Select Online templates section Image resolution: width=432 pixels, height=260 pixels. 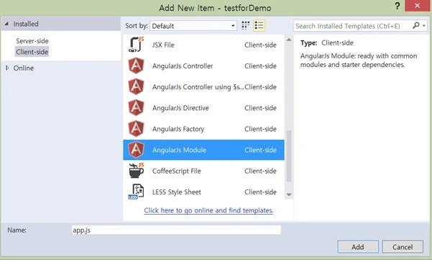tap(24, 68)
